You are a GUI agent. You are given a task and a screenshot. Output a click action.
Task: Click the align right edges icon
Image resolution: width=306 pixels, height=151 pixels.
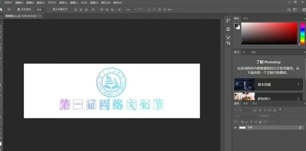click(x=86, y=9)
